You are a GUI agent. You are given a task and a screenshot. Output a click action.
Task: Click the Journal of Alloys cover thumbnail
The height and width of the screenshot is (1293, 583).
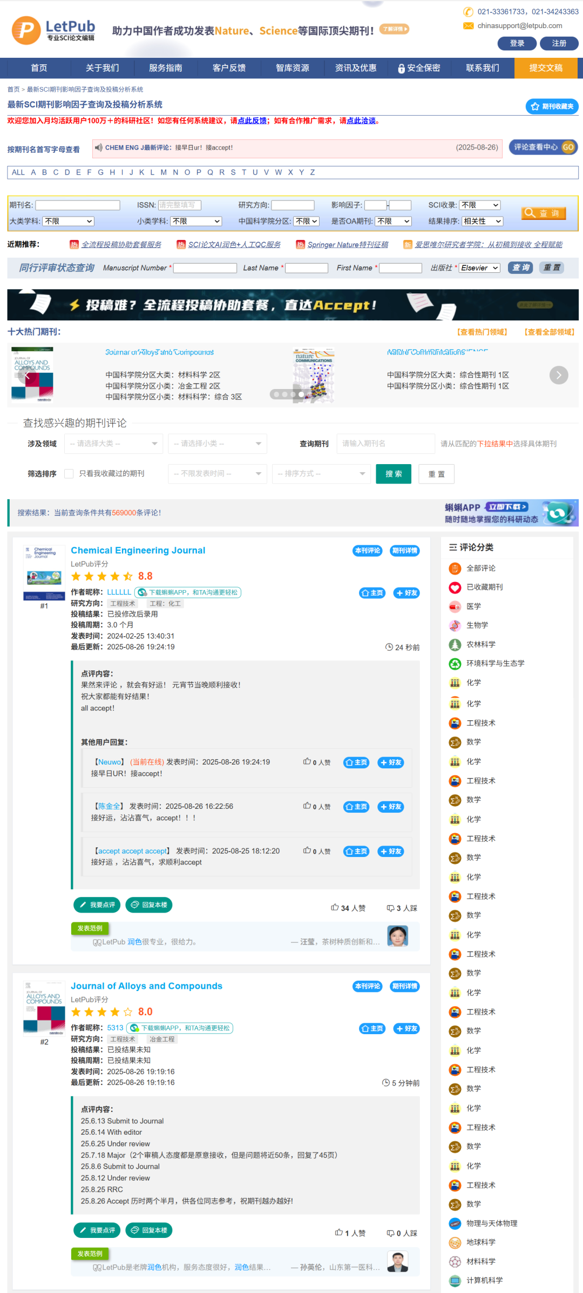click(44, 1008)
